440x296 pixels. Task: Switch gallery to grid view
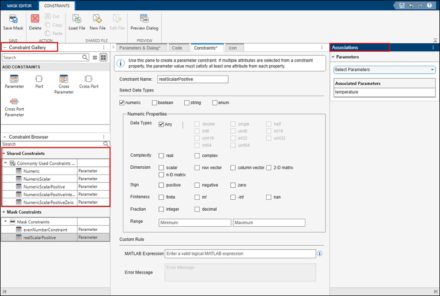(104, 58)
